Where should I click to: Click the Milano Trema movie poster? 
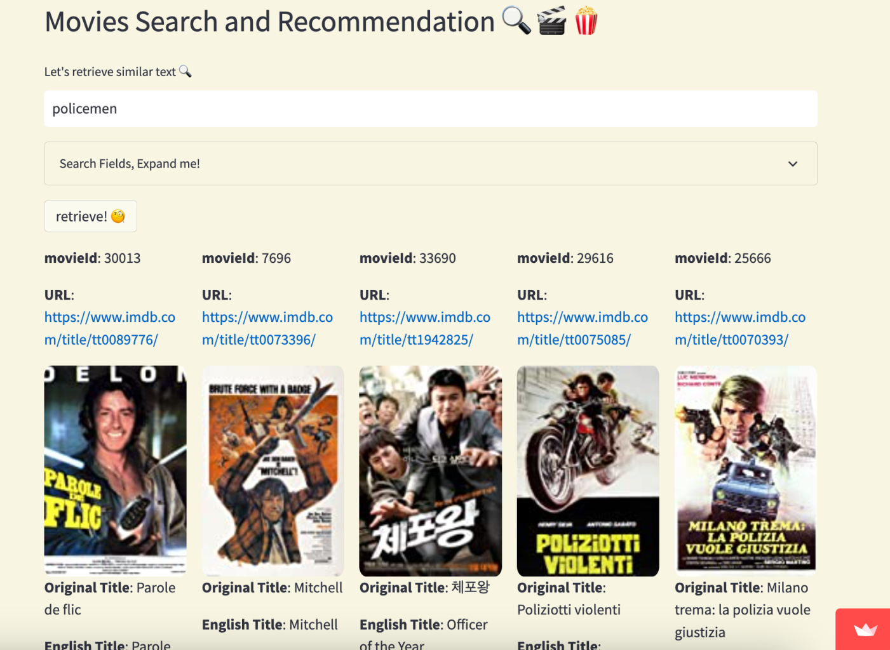point(745,470)
